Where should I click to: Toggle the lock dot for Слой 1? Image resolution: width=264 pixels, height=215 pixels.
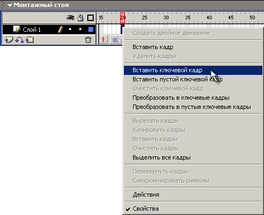coord(80,29)
